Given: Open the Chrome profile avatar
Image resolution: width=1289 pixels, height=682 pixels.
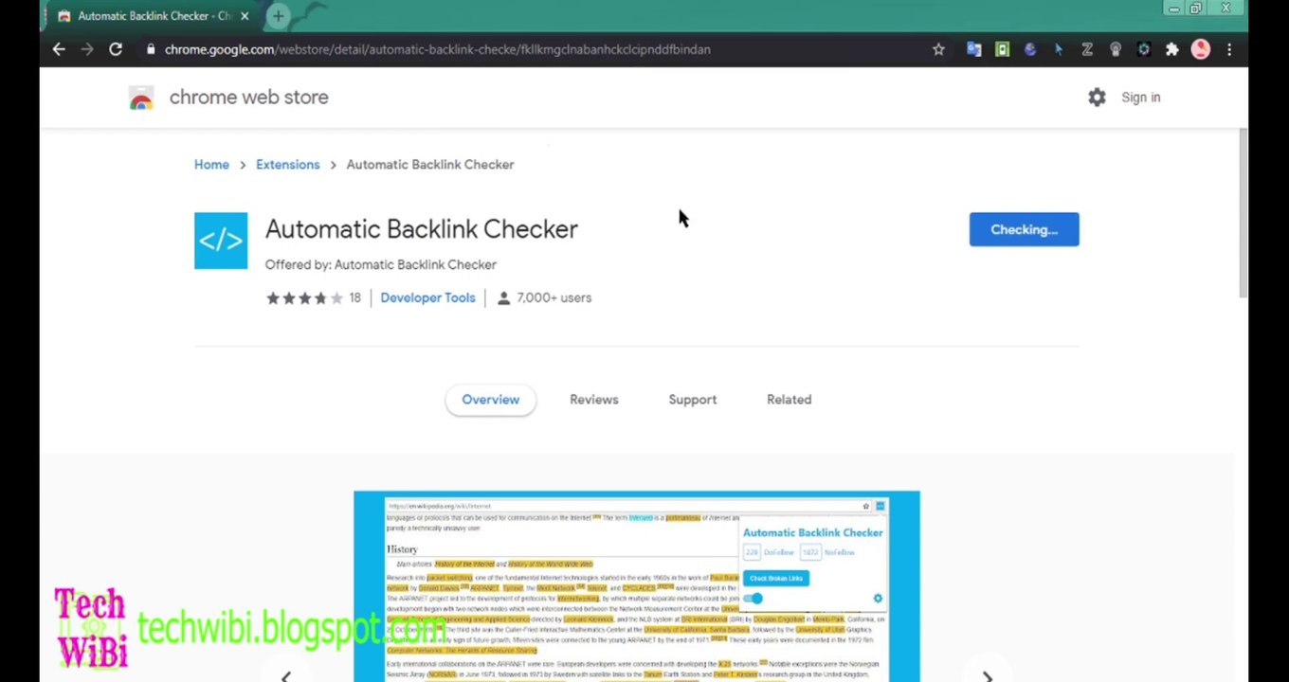Looking at the screenshot, I should tap(1201, 49).
